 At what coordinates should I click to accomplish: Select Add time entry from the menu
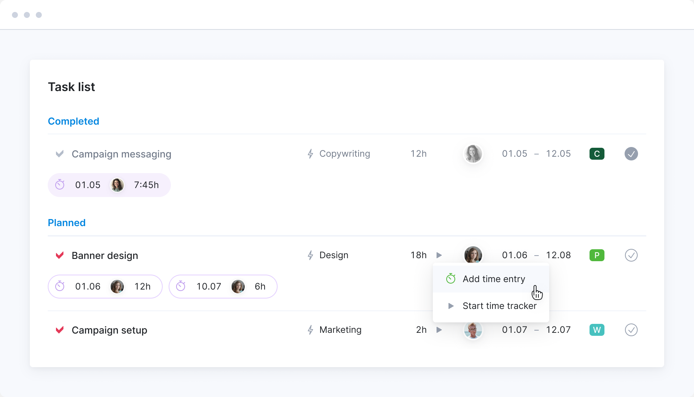click(491, 279)
